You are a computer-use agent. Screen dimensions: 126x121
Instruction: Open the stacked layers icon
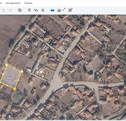click(43, 10)
